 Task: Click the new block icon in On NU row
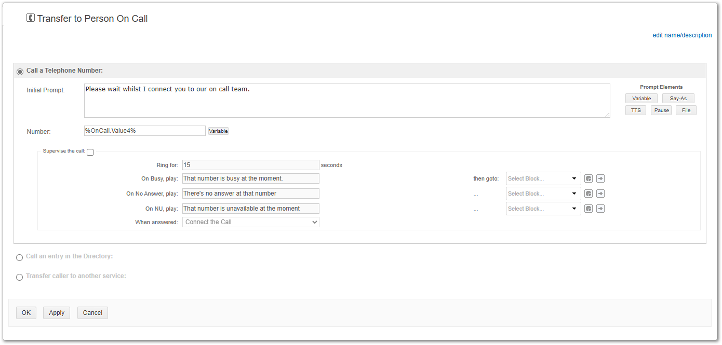click(x=589, y=209)
